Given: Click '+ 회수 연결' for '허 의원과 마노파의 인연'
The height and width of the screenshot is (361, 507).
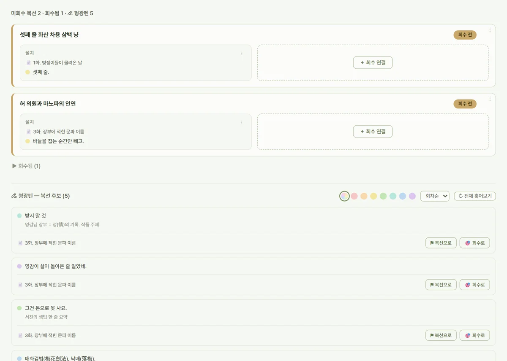Looking at the screenshot, I should point(373,132).
